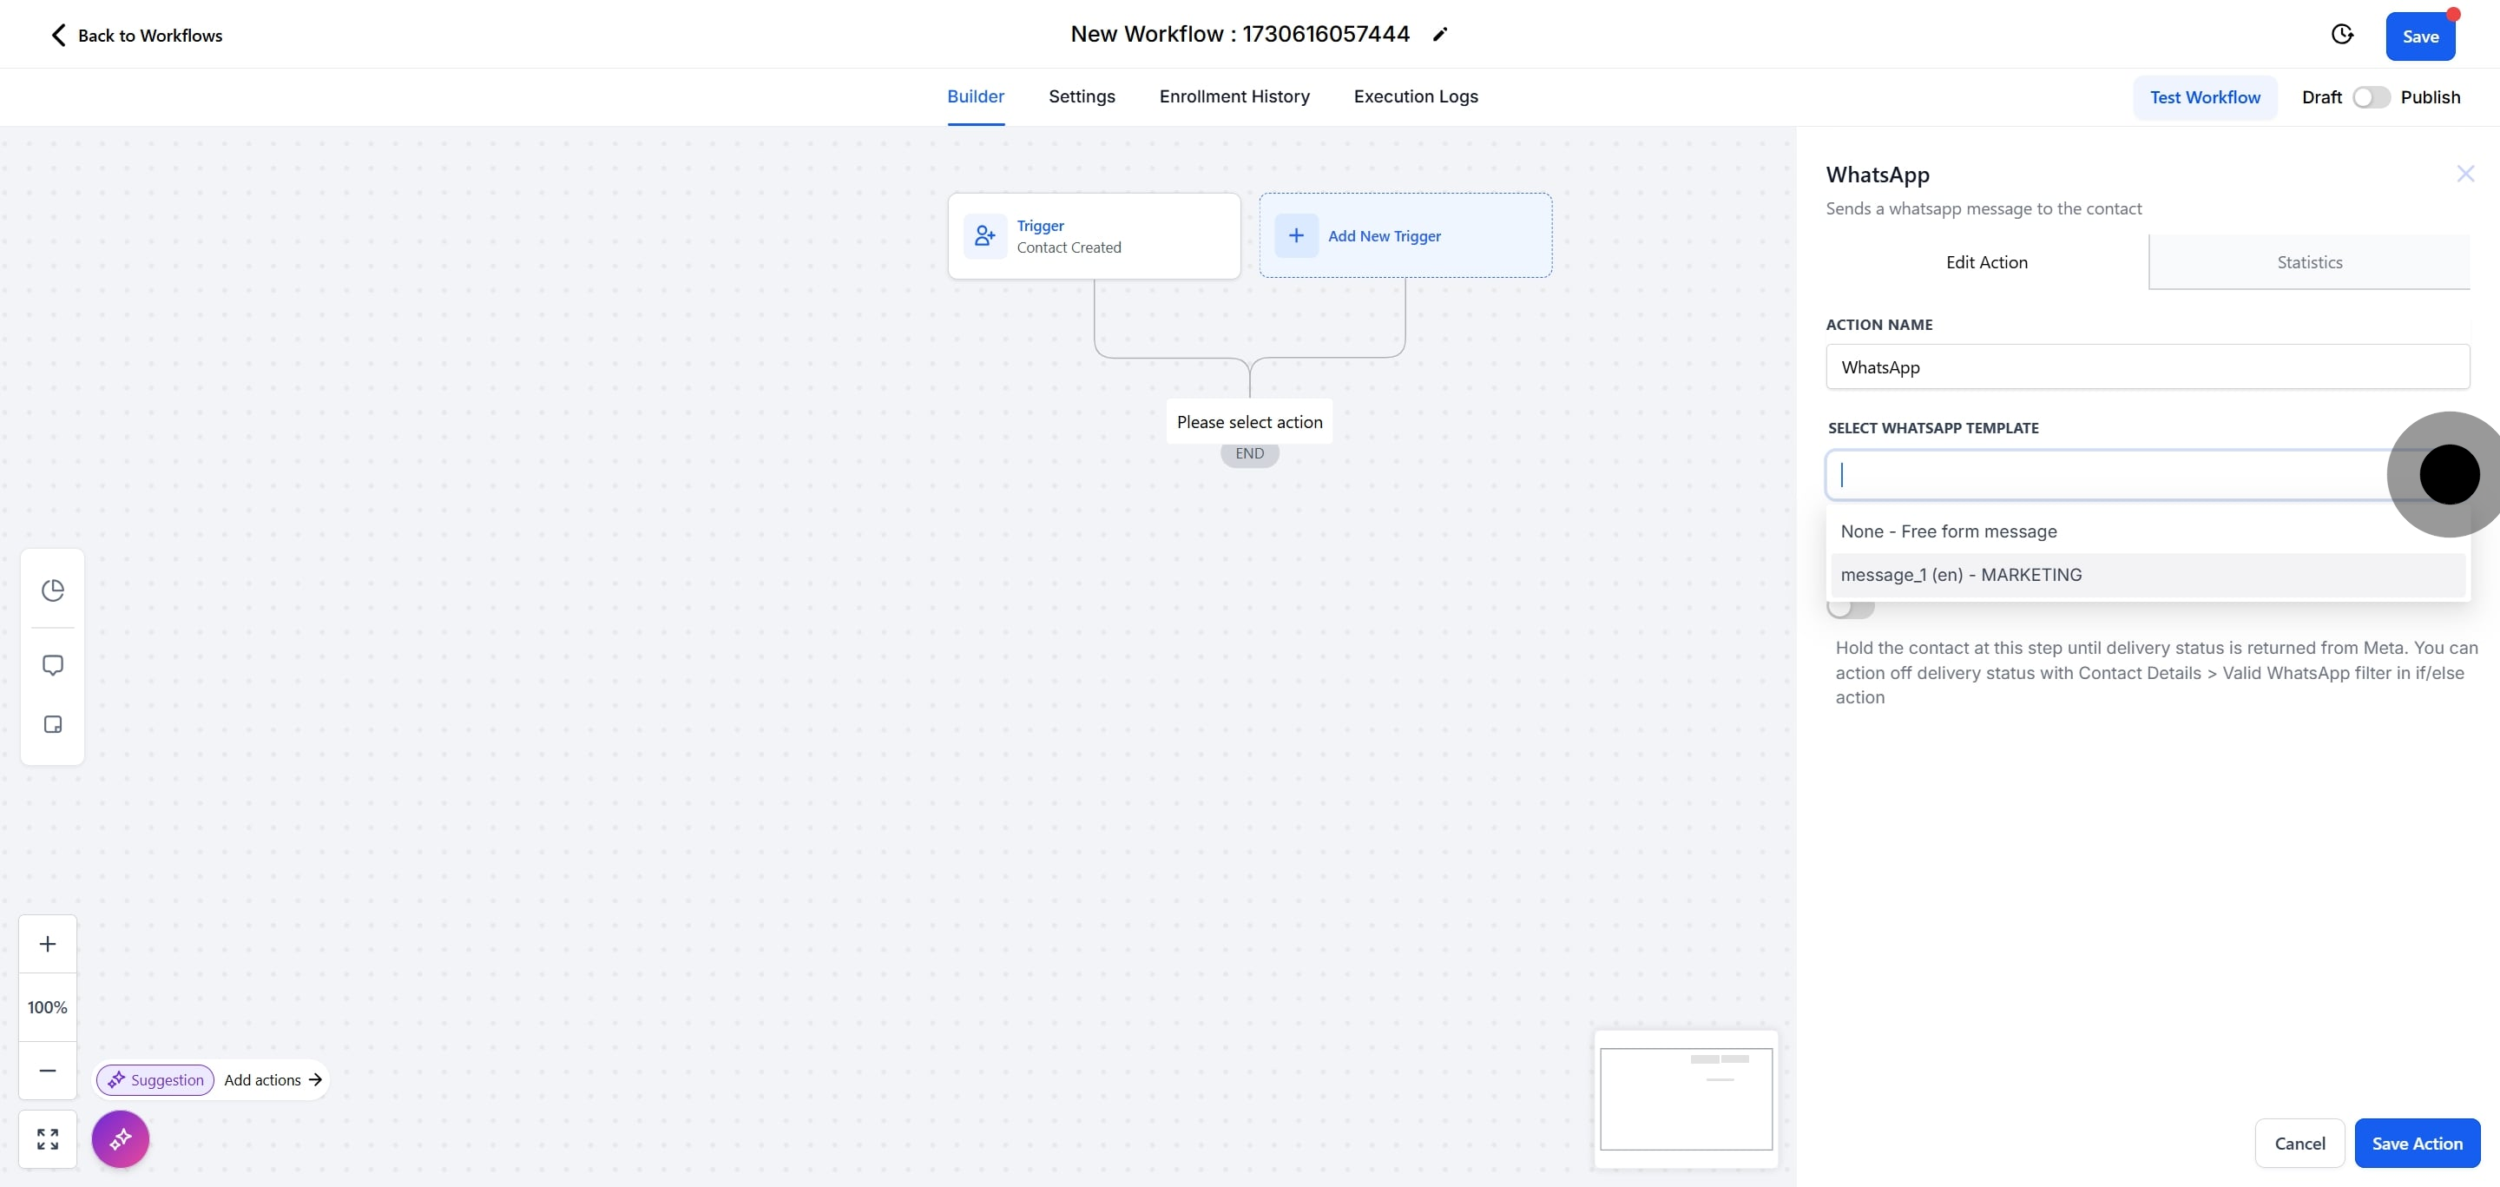Click the pencil icon to rename workflow
Viewport: 2500px width, 1187px height.
pos(1440,35)
